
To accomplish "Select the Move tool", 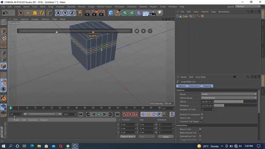I will [28, 13].
